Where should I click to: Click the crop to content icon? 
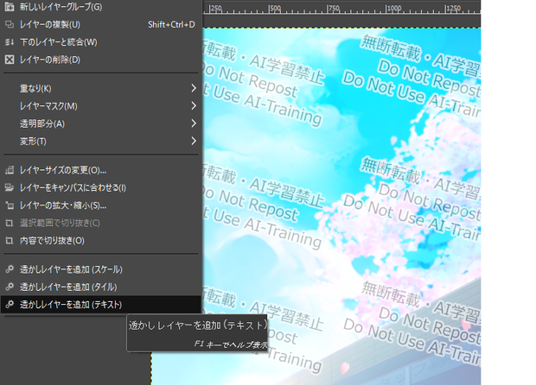coord(10,241)
